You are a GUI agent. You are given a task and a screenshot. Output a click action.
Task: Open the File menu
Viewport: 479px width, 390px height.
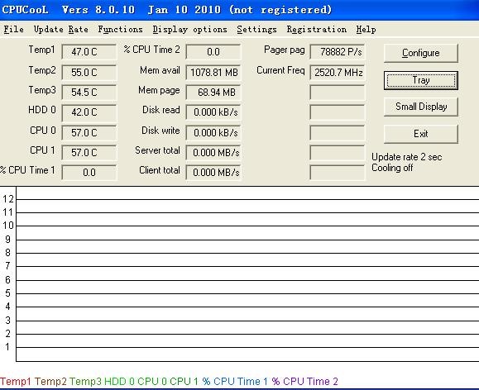pos(14,29)
